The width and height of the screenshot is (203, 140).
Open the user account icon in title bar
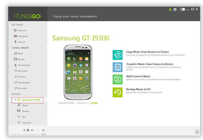click(170, 10)
